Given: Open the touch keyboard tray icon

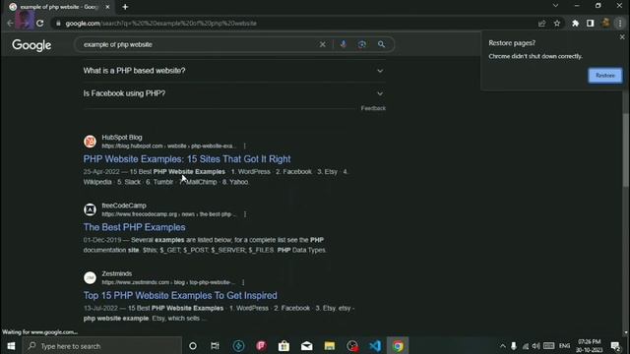Looking at the screenshot, I should point(549,346).
